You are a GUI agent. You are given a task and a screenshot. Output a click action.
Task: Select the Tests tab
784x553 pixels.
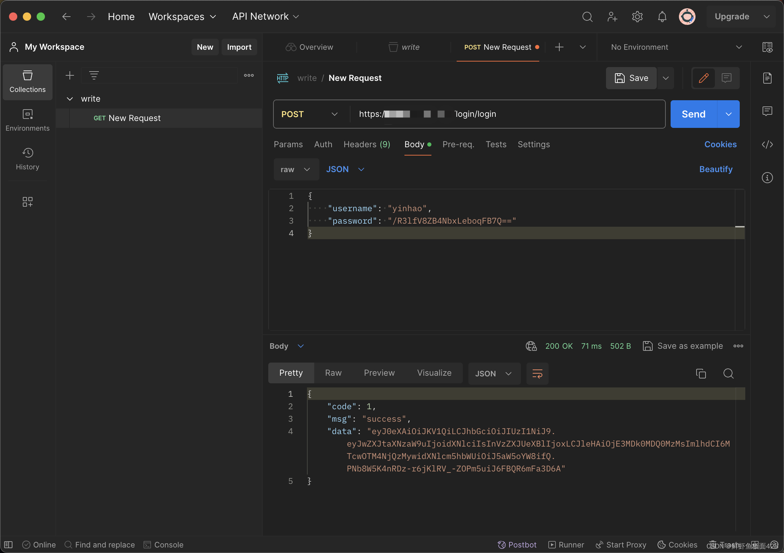point(496,144)
